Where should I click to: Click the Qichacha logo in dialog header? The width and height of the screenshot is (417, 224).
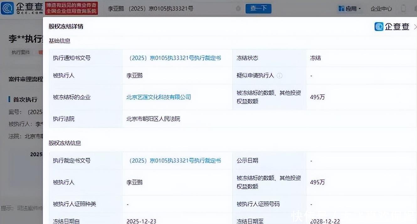pyautogui.click(x=392, y=27)
